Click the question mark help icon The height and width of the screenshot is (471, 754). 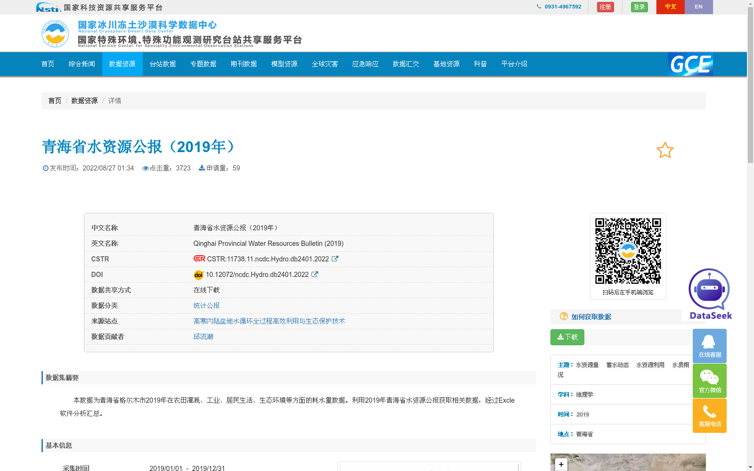pos(564,316)
